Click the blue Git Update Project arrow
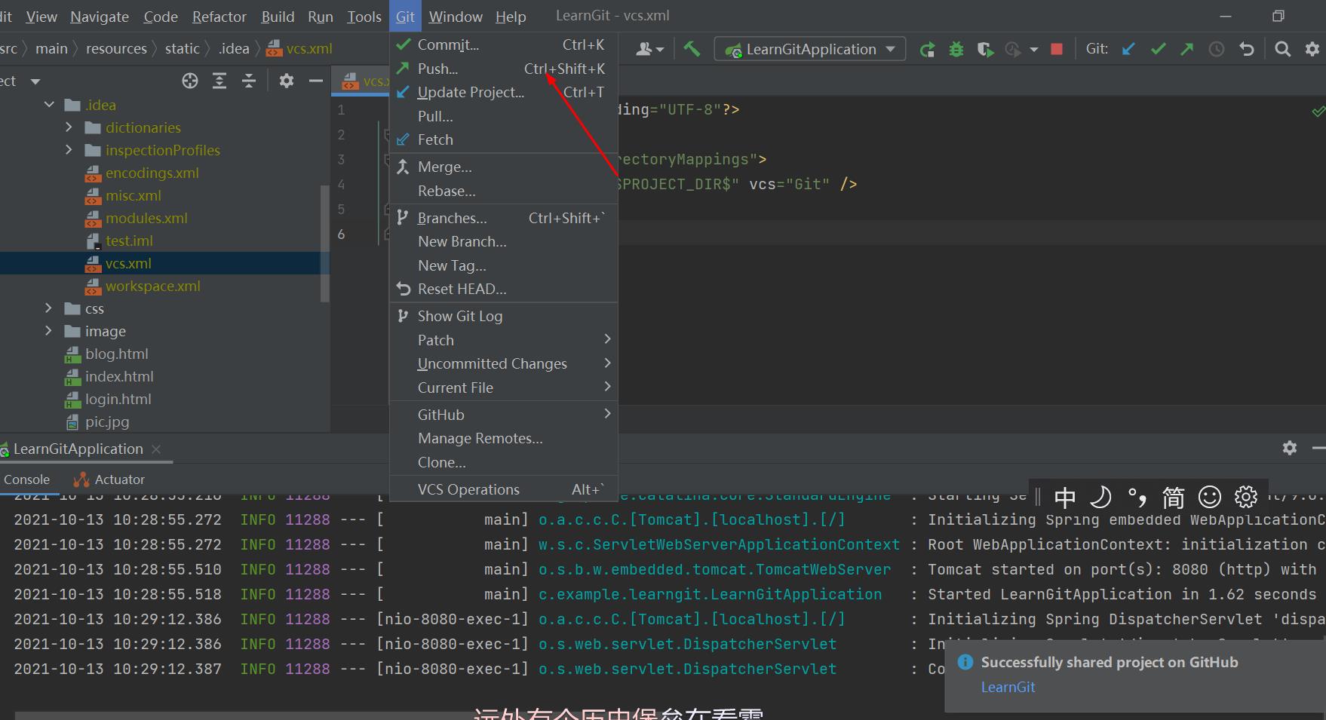Viewport: 1326px width, 720px height. point(1128,49)
